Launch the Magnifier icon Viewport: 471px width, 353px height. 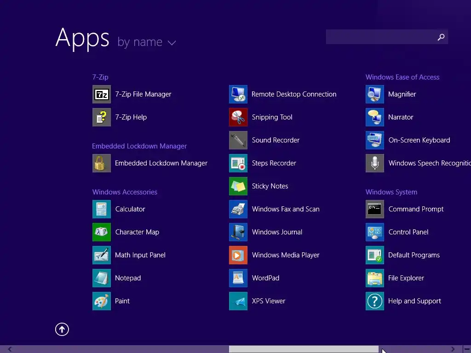point(375,94)
